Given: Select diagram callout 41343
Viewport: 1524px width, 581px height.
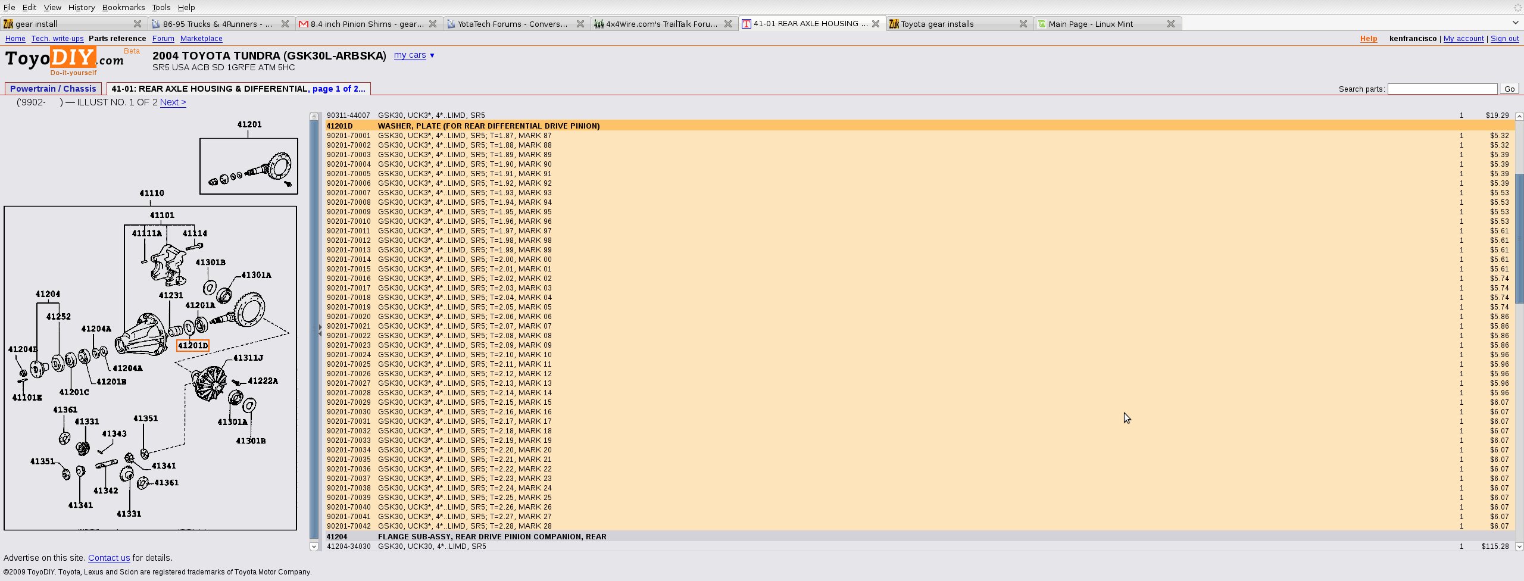Looking at the screenshot, I should pos(114,434).
